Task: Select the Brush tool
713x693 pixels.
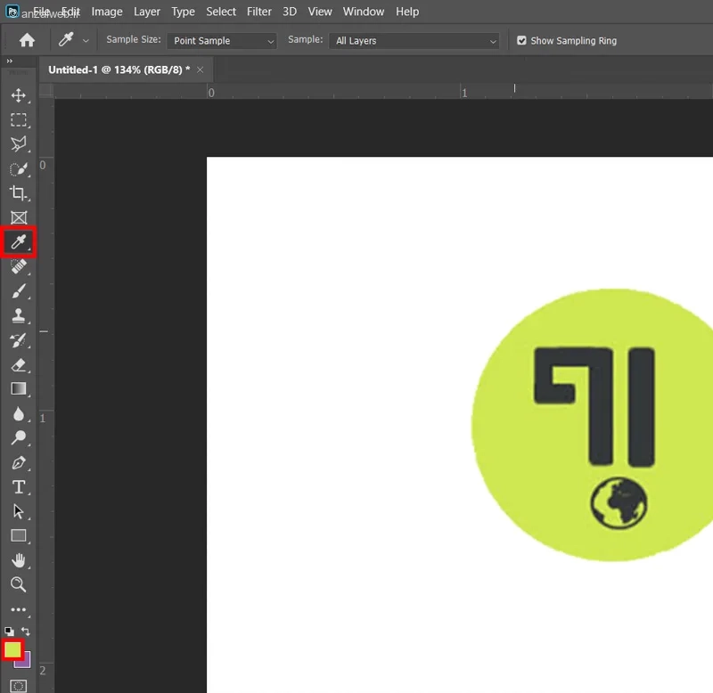Action: pyautogui.click(x=18, y=291)
